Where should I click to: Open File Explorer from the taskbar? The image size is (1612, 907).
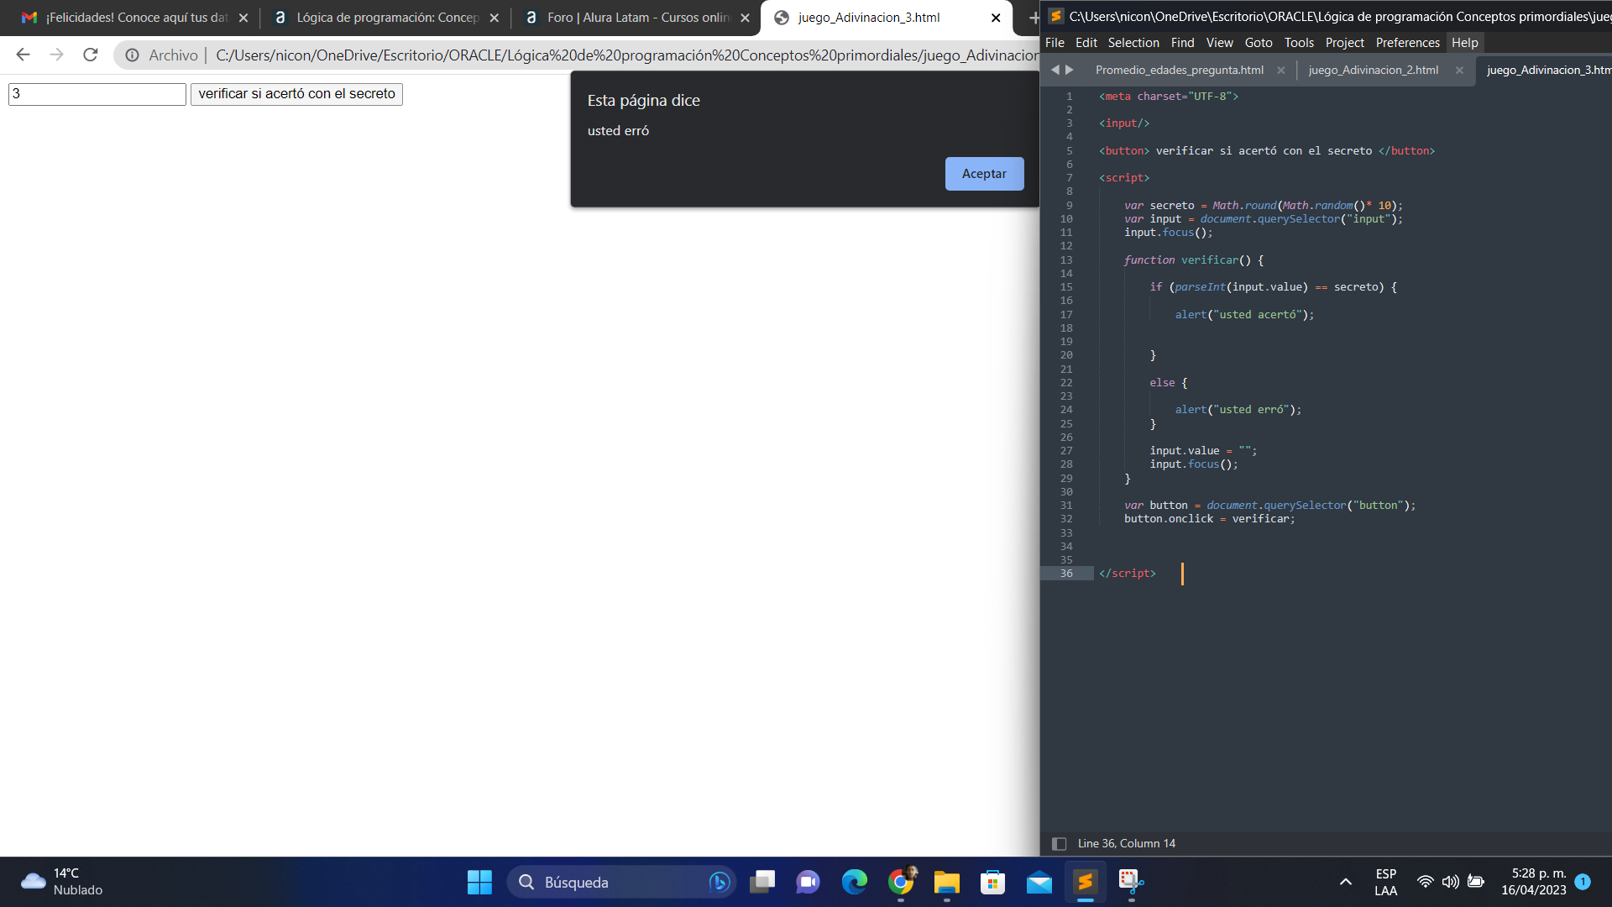[x=947, y=882]
